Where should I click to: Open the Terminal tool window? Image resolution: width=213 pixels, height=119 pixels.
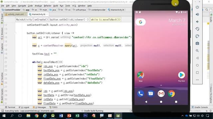pos(10,107)
